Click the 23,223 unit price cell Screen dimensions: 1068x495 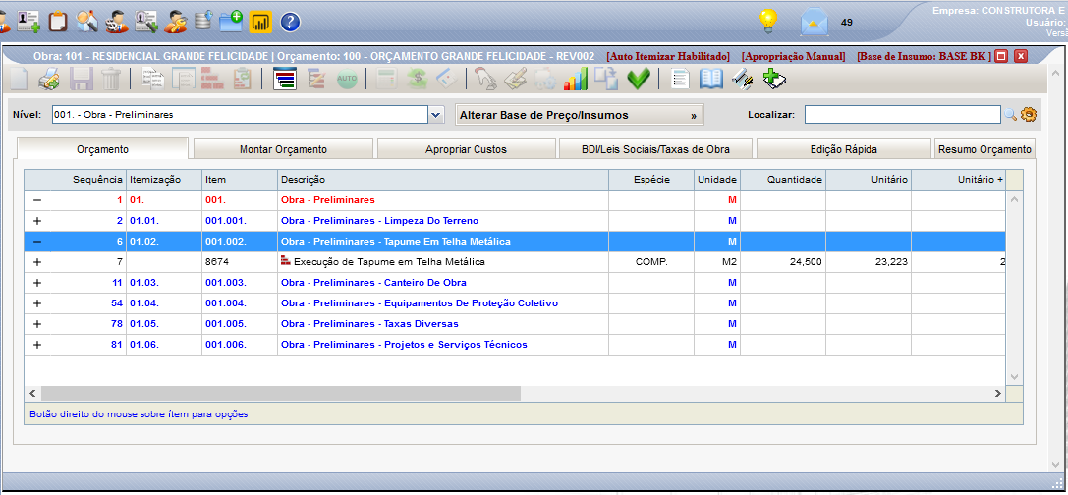coord(870,262)
